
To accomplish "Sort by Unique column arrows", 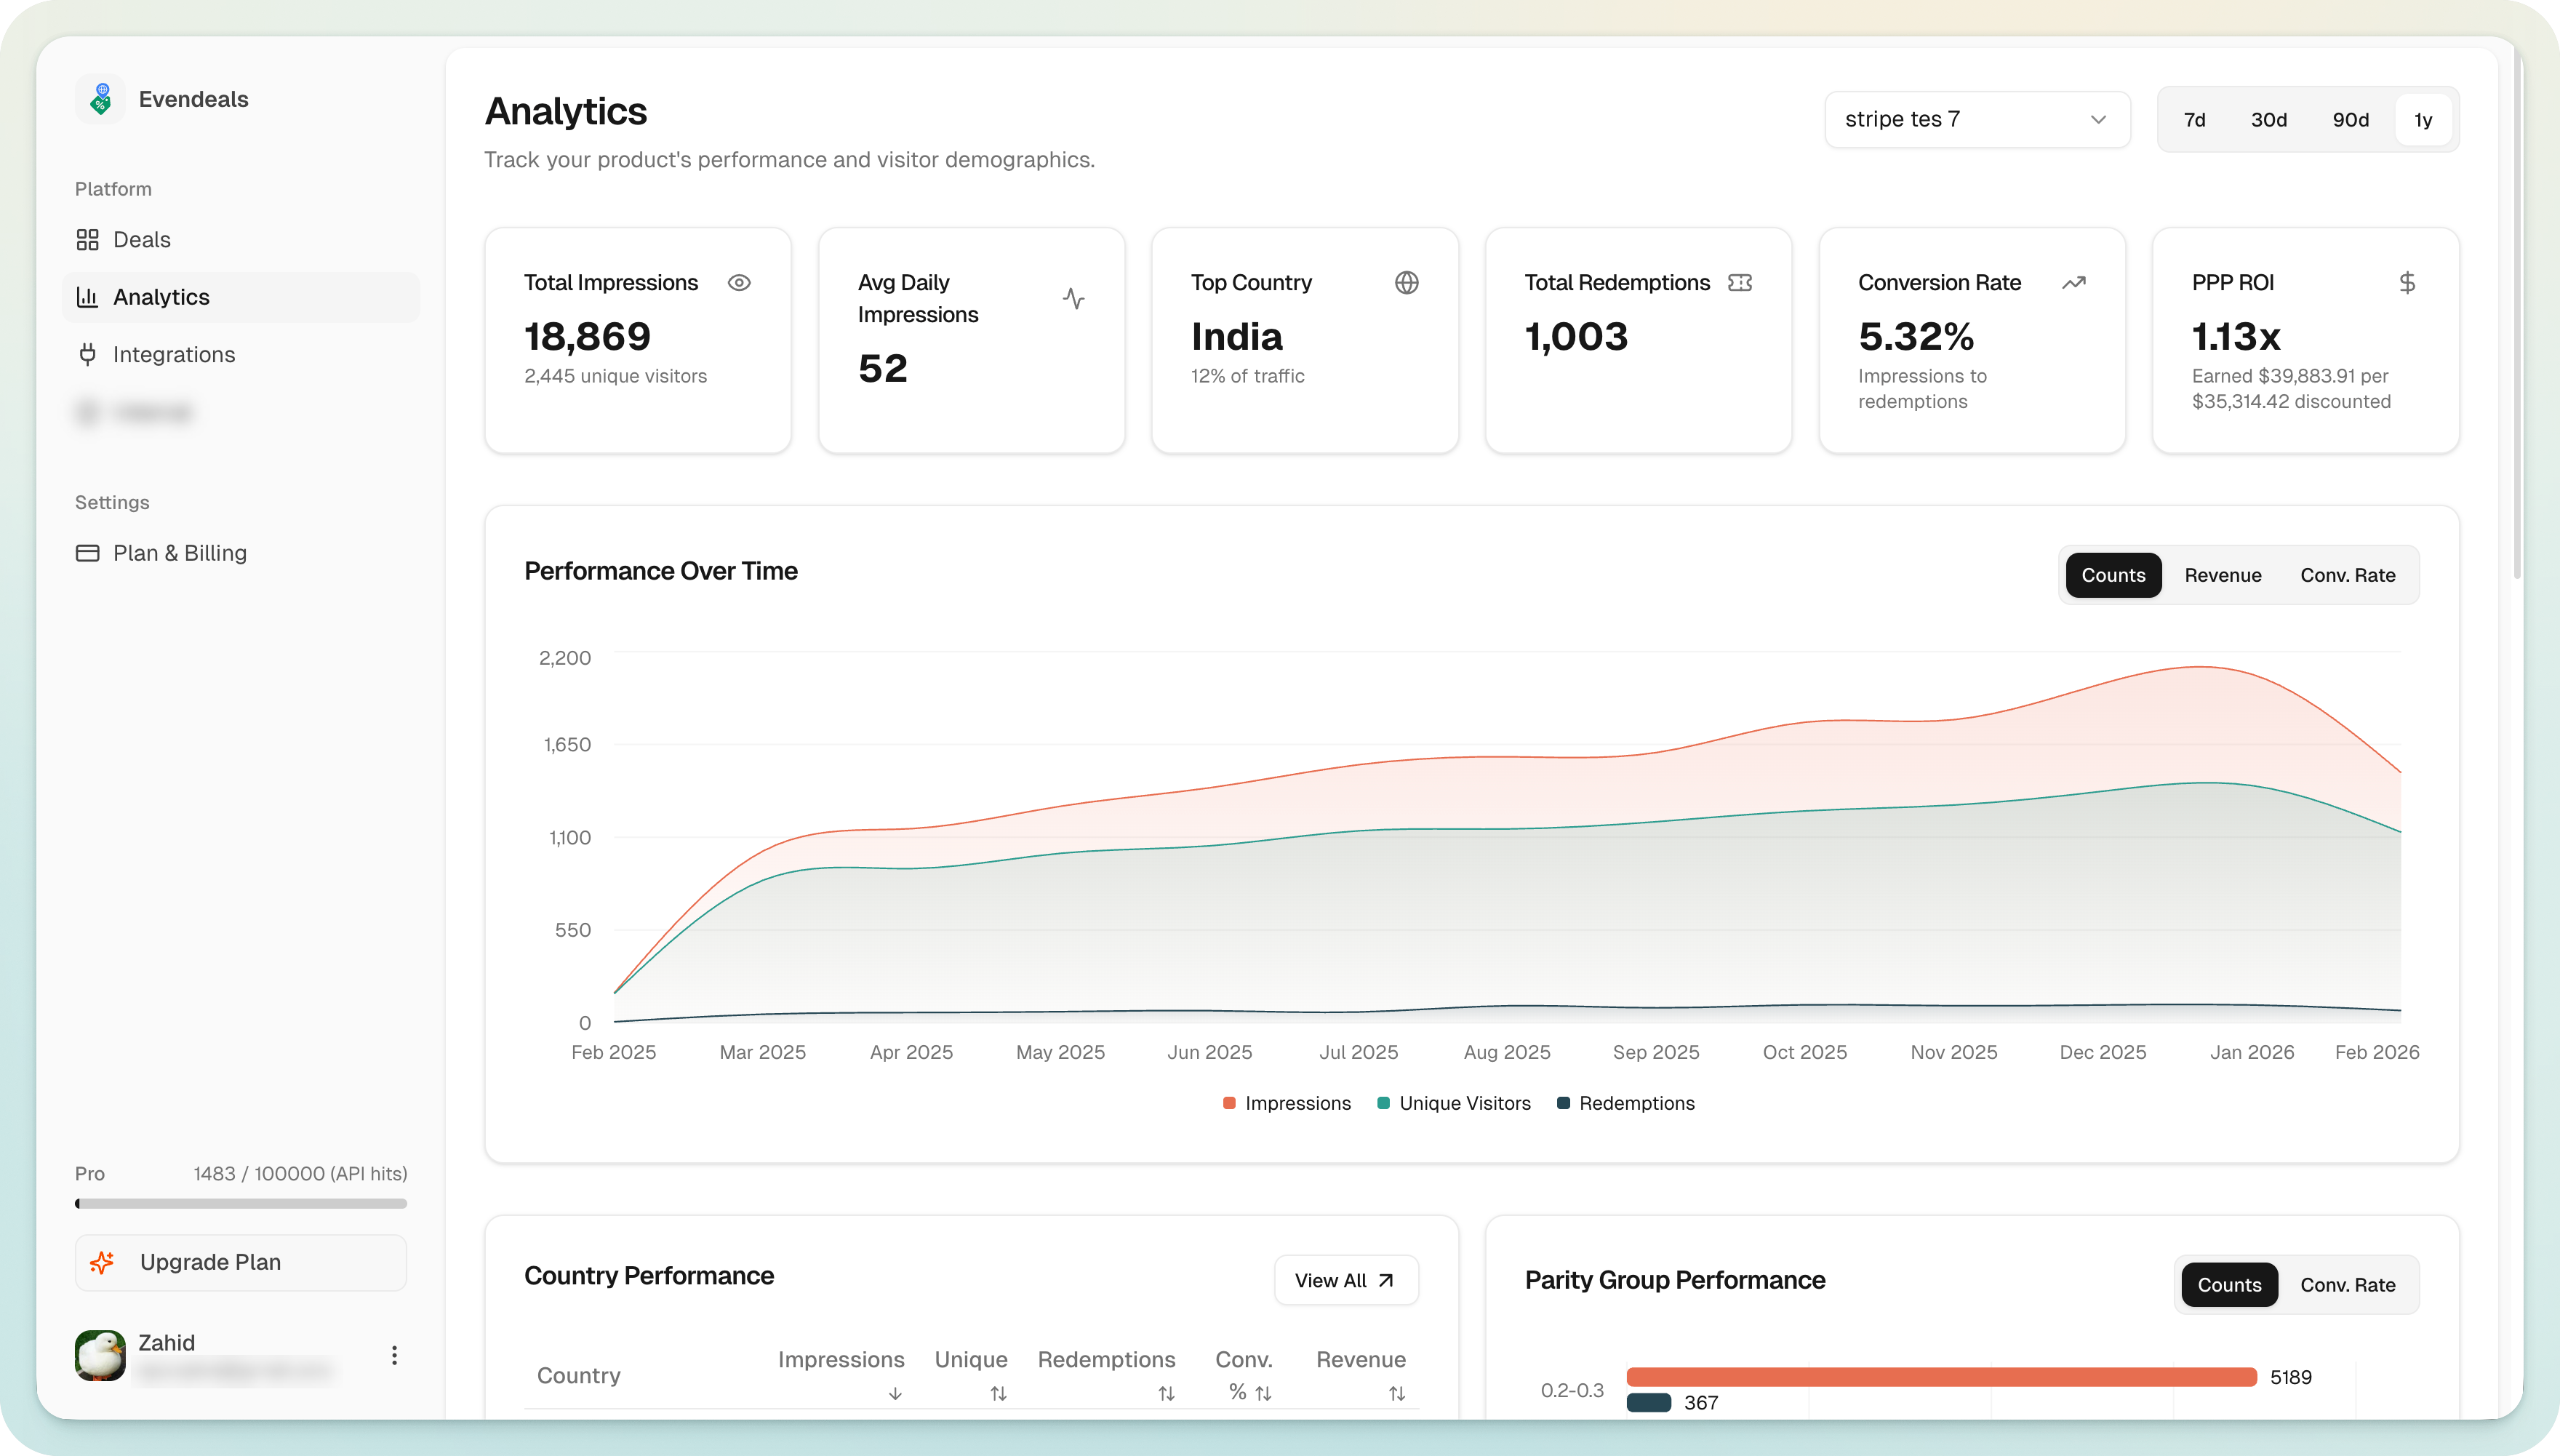I will coord(998,1393).
